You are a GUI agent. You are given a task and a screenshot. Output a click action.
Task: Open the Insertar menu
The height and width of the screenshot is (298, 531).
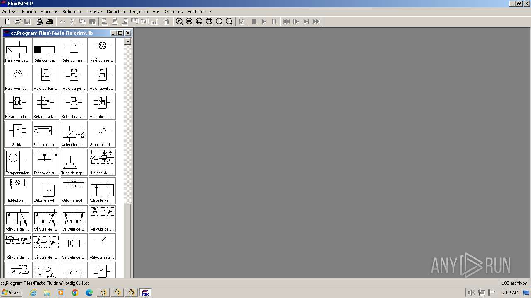[x=94, y=12]
